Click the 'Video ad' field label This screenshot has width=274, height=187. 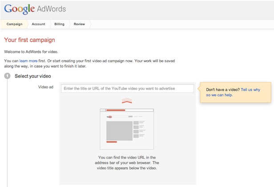tap(46, 87)
